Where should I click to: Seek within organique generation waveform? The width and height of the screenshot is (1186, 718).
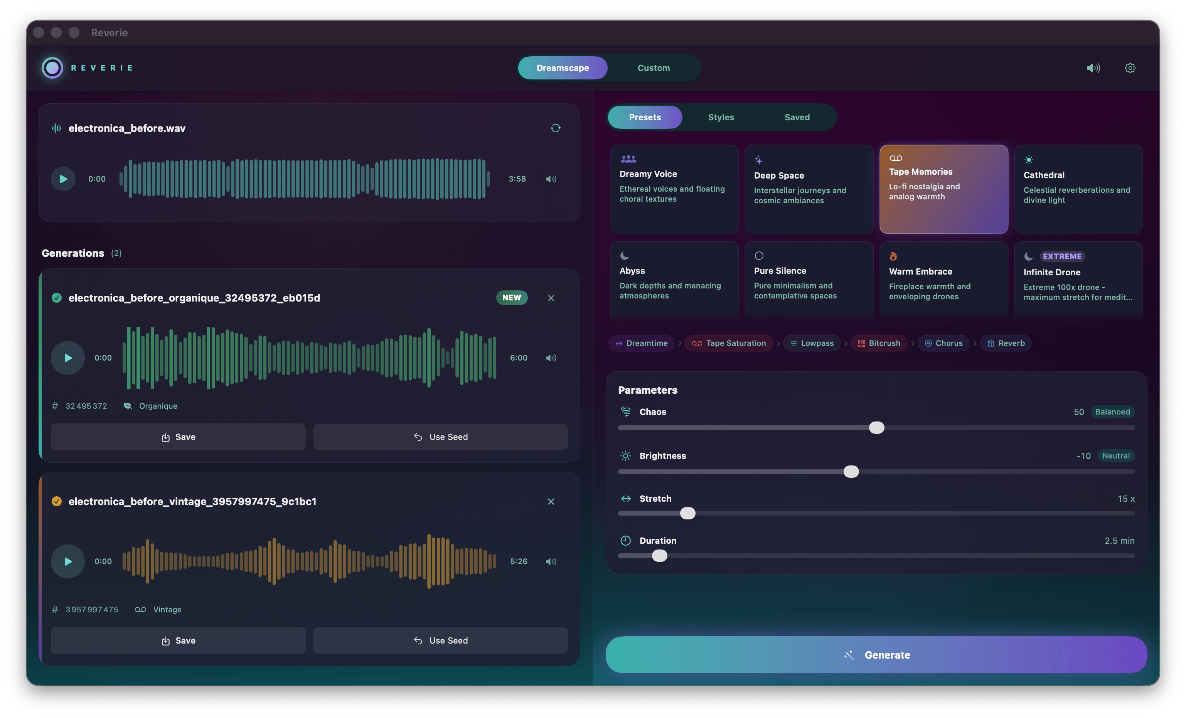310,357
